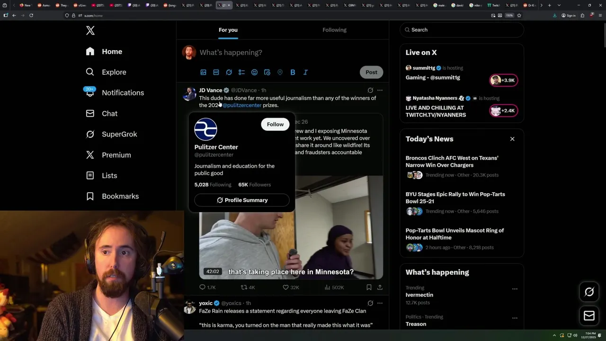Open yoxic profile name link
This screenshot has height=341, width=606.
pos(205,303)
